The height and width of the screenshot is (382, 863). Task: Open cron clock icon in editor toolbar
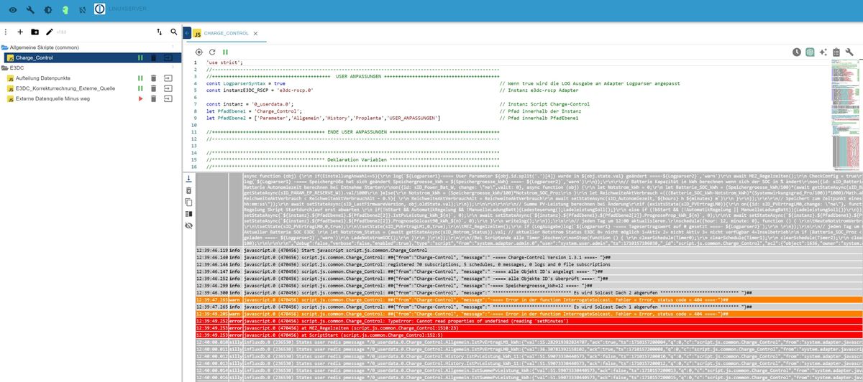[797, 52]
